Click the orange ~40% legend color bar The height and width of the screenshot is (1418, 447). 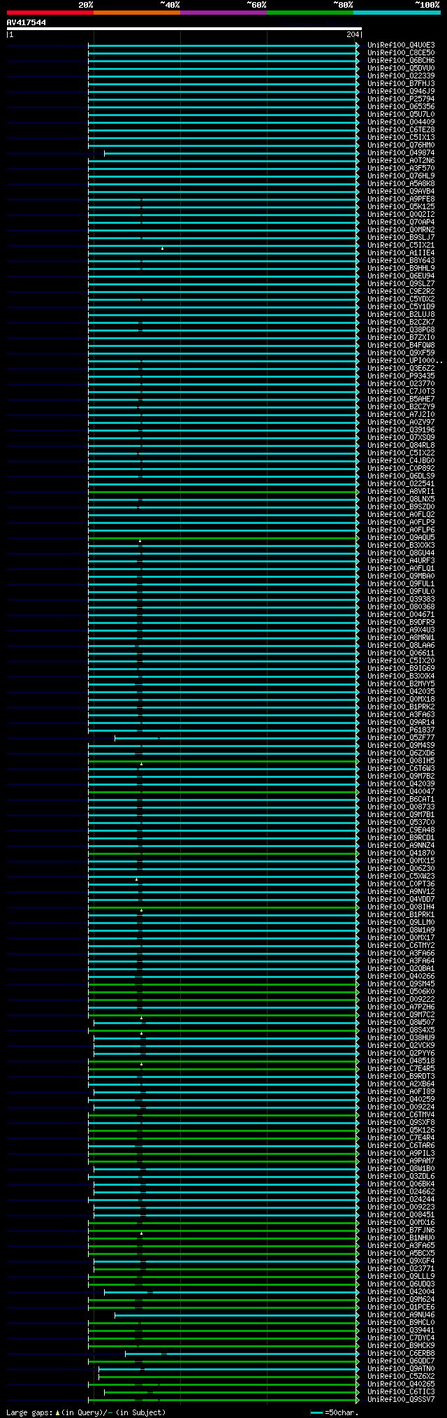coord(136,13)
